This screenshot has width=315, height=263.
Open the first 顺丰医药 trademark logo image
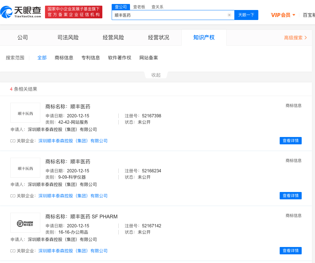pyautogui.click(x=25, y=113)
